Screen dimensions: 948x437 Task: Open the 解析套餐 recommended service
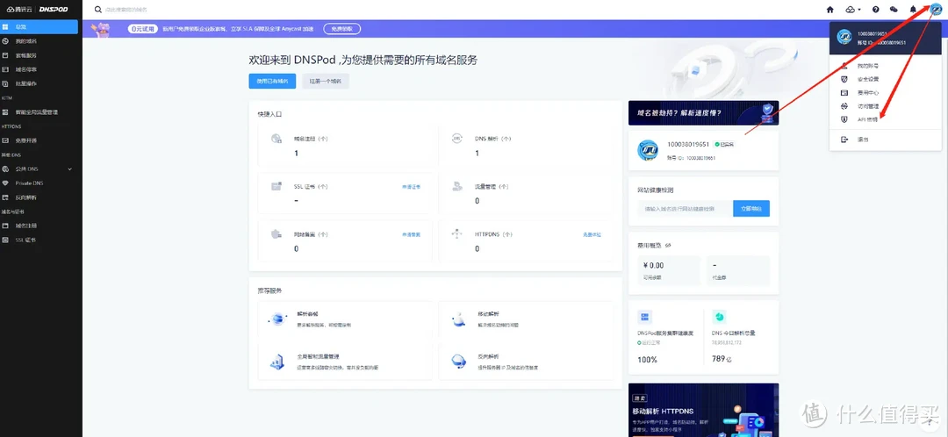(x=345, y=319)
